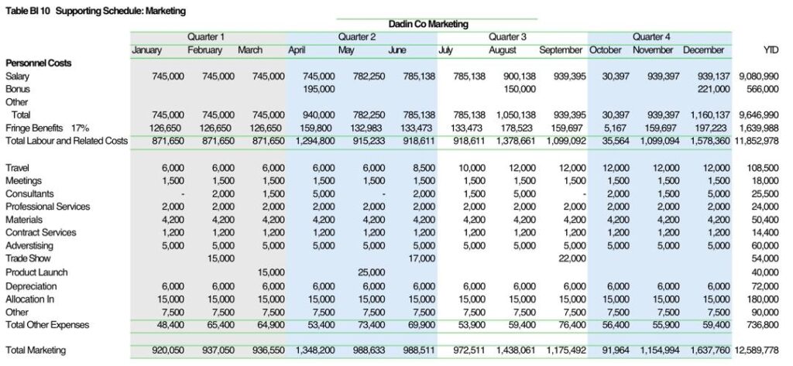
Task: Select the 'Adverstising' row label
Action: click(x=29, y=246)
